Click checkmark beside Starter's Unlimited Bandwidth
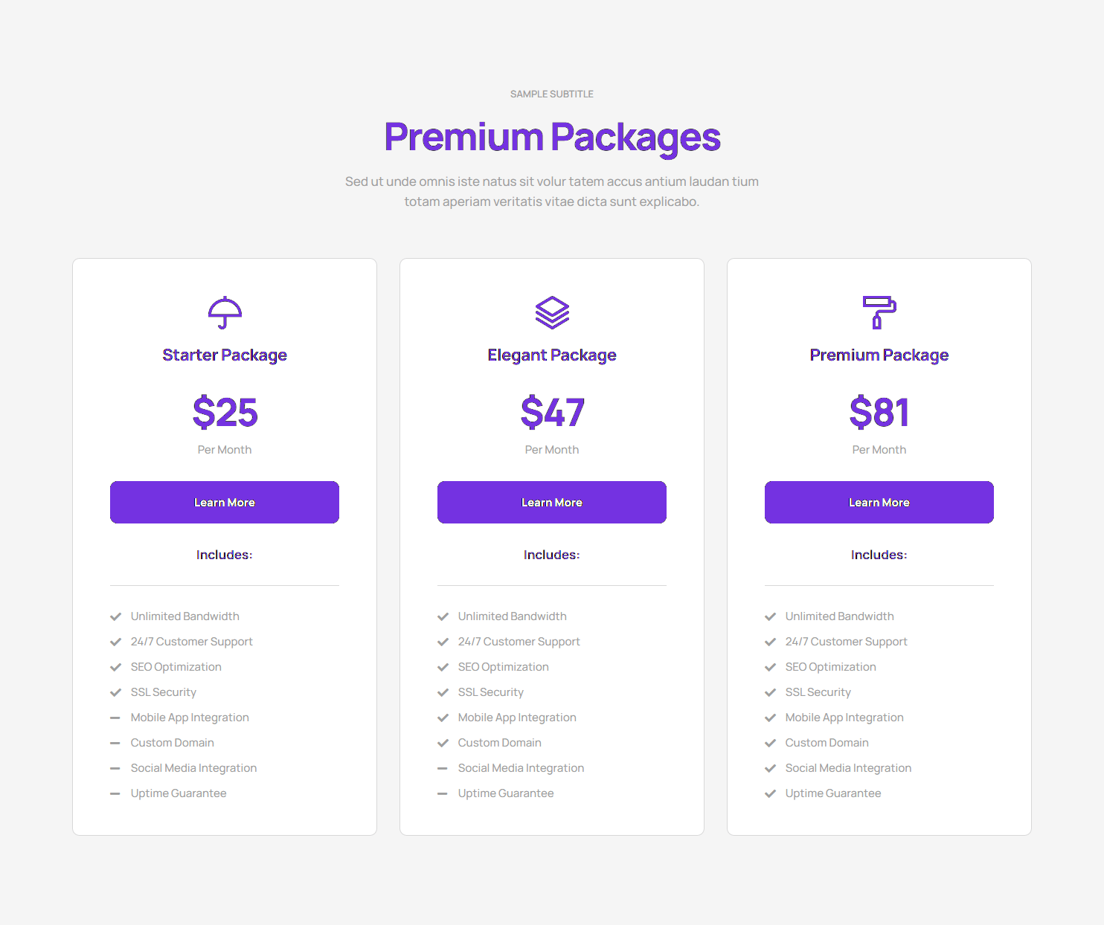Image resolution: width=1104 pixels, height=925 pixels. (x=115, y=616)
